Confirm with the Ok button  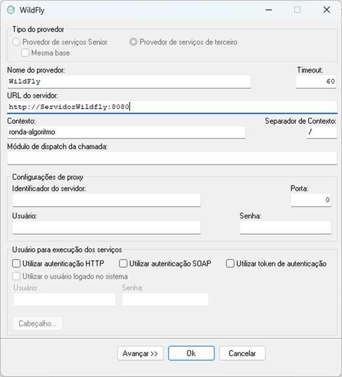191,353
